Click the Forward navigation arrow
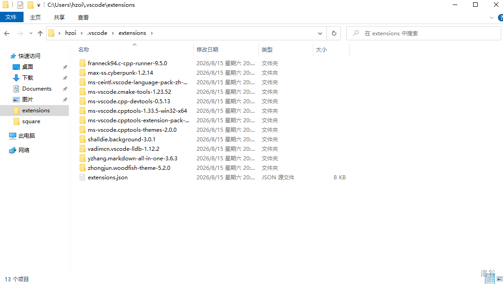This screenshot has width=503, height=284. tap(20, 34)
